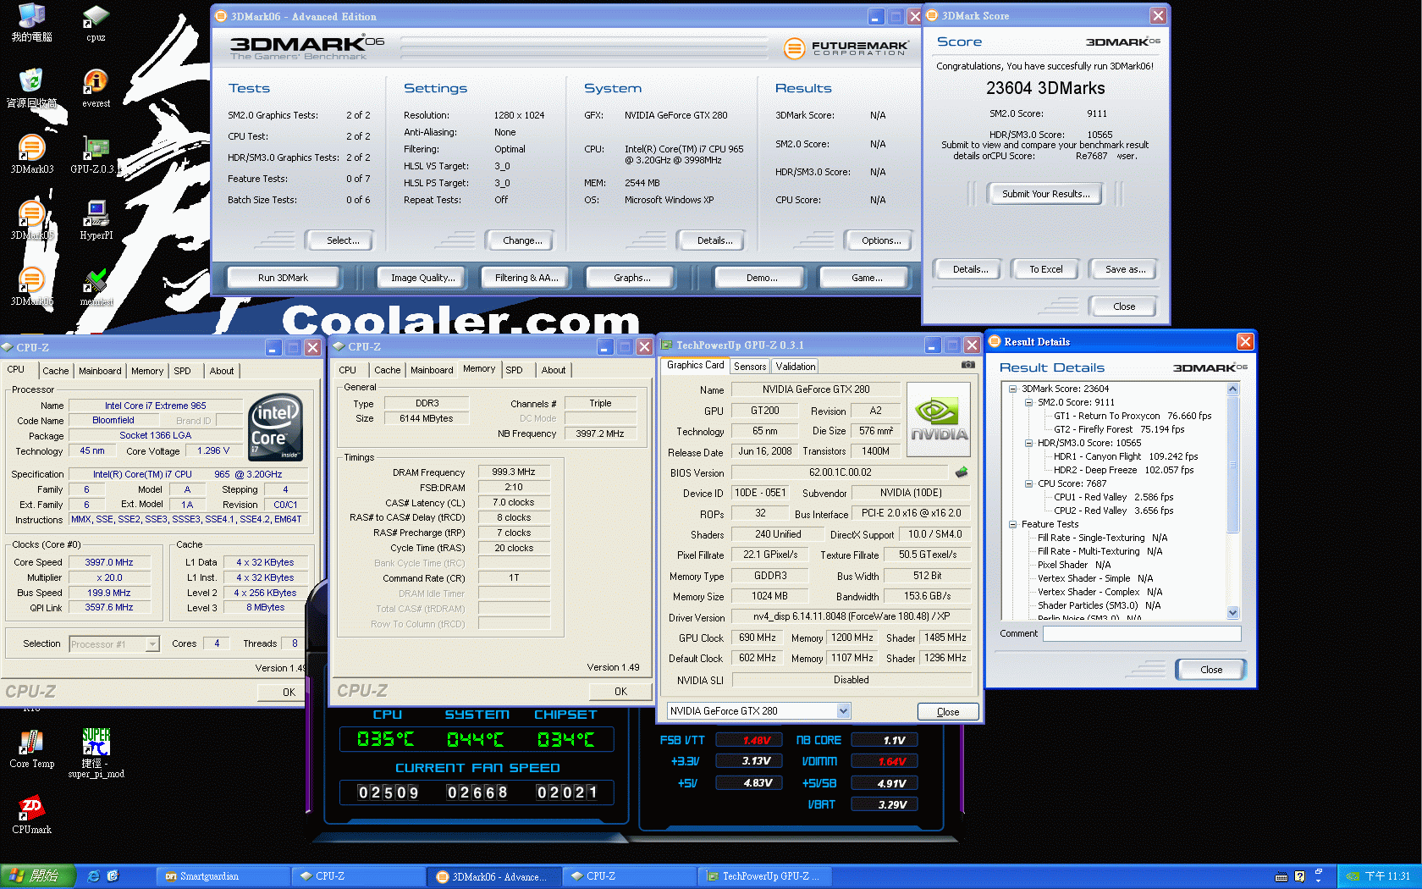
Task: Open GPU selection dropdown in GPU-Z
Action: tap(843, 711)
